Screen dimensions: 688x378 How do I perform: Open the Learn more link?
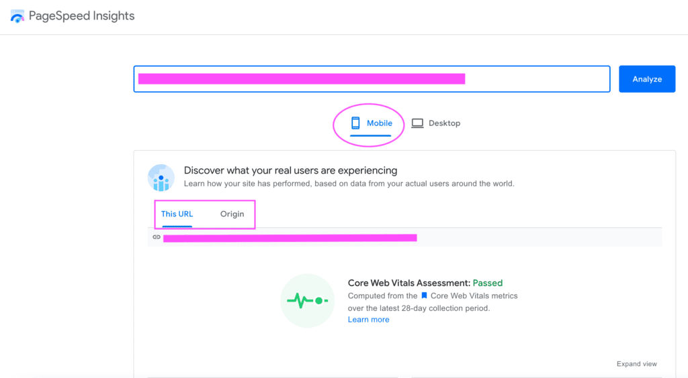(369, 320)
